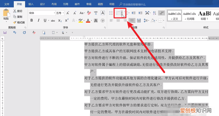Activate the Format Painter (格式刷)
Screen dimensions: 219x116
click(x=19, y=22)
